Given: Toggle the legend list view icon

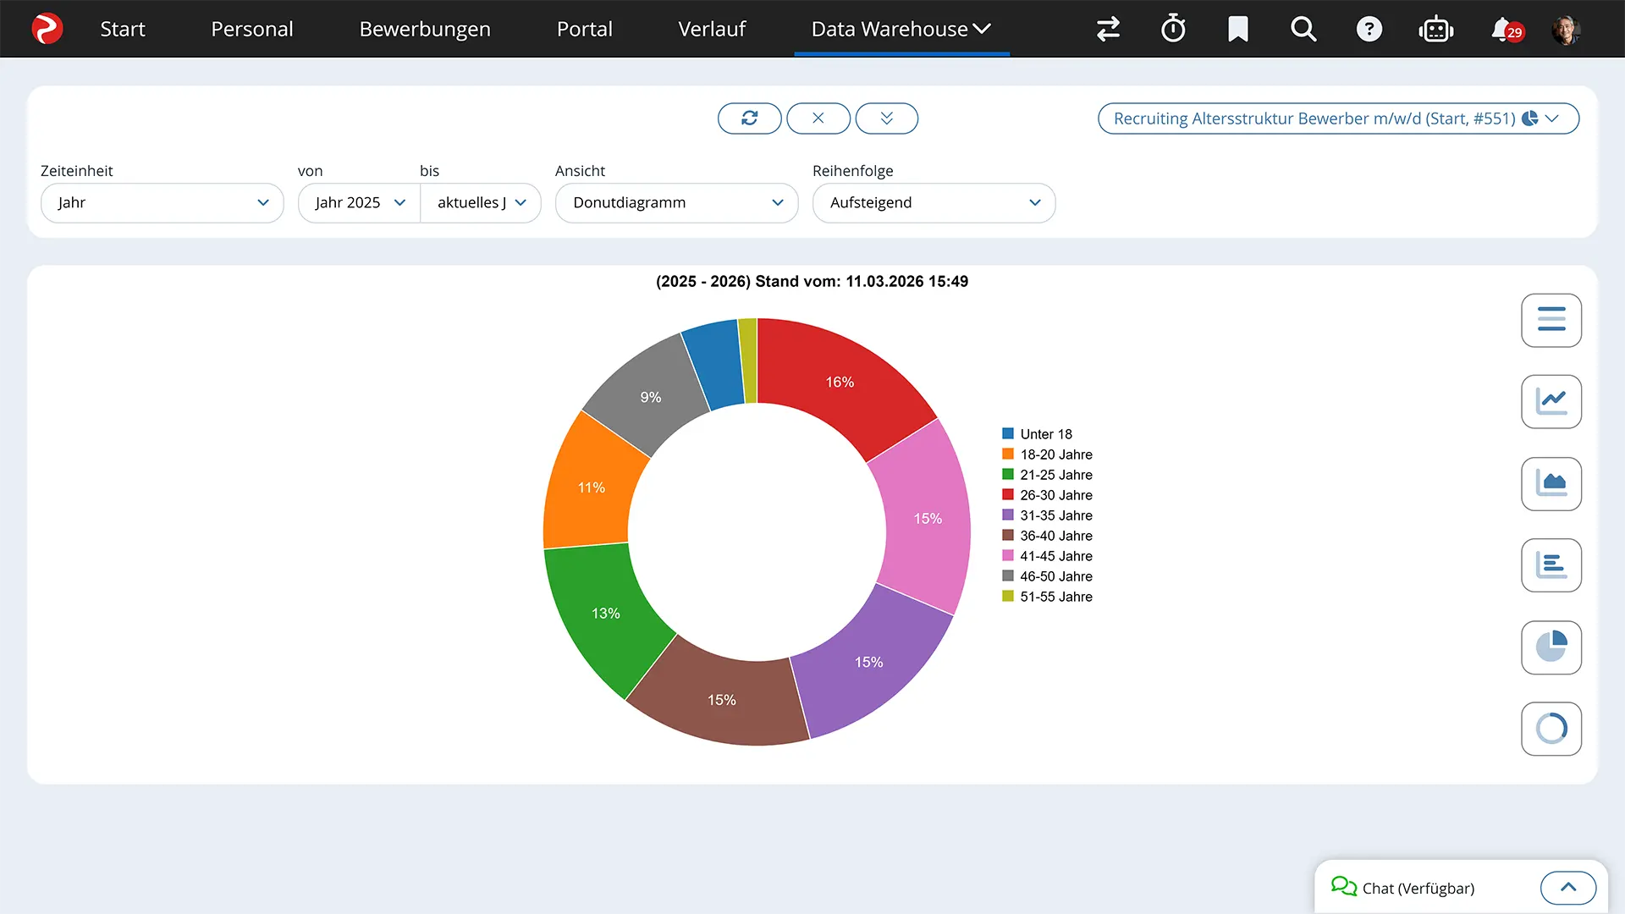Looking at the screenshot, I should pos(1551,320).
